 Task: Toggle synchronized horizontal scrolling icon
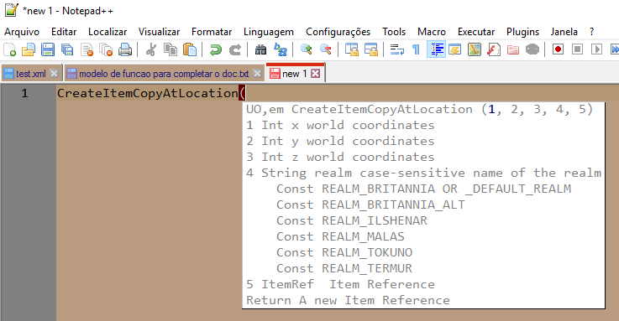click(371, 49)
